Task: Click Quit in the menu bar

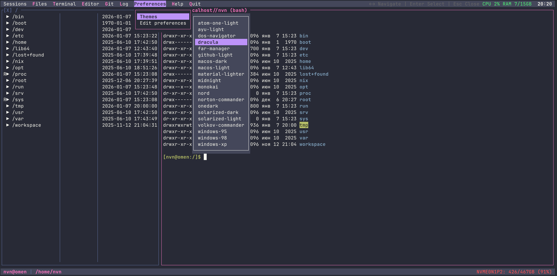Action: (195, 4)
